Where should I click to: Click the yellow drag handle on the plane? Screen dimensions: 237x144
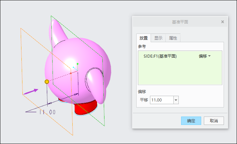47,82
